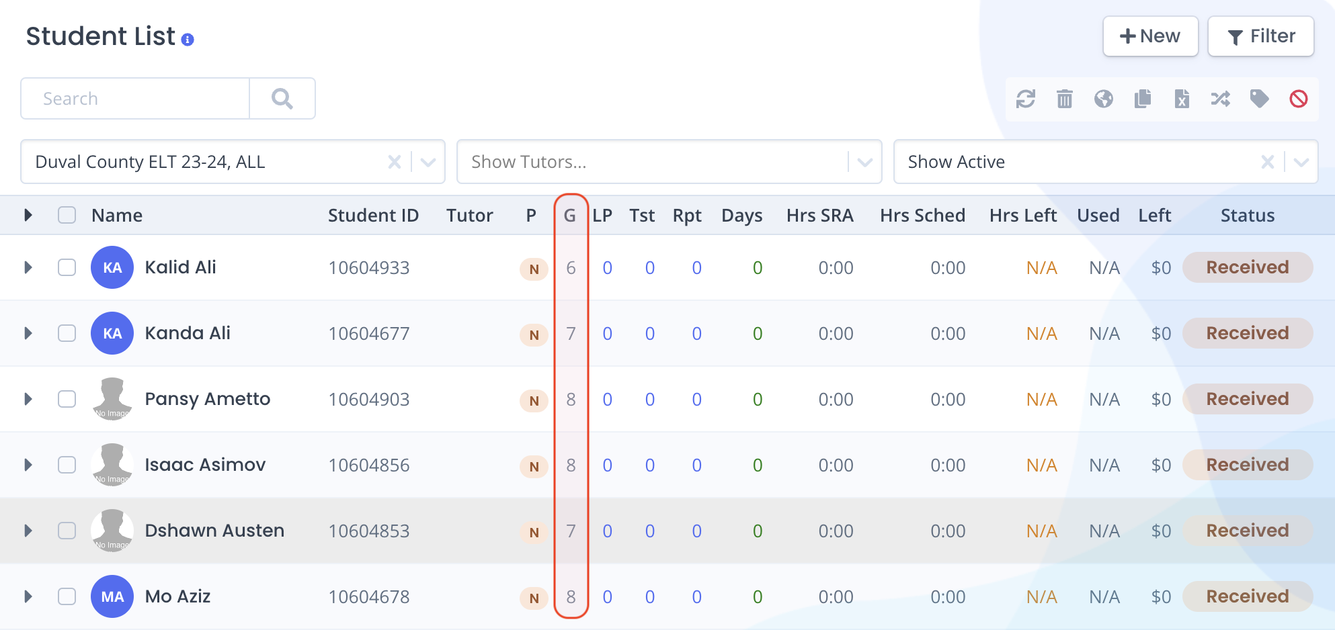
Task: Click Dshawn Austen's placeholder image
Action: pyautogui.click(x=112, y=531)
